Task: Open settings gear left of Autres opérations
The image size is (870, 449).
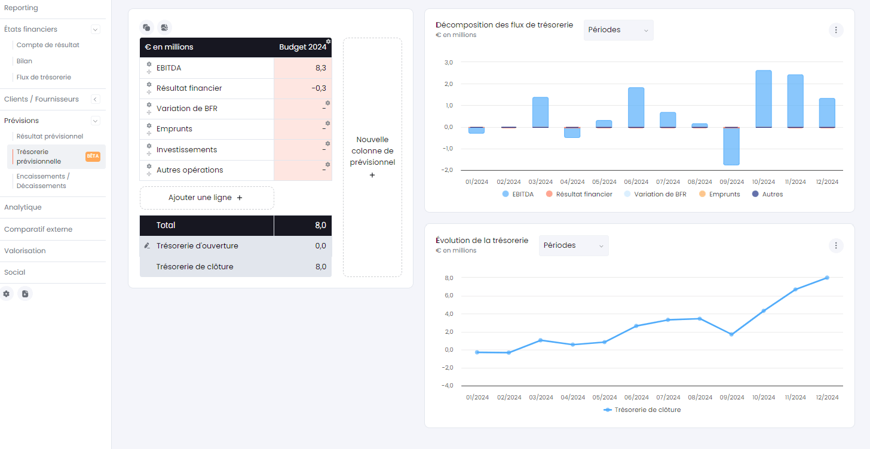Action: 149,166
